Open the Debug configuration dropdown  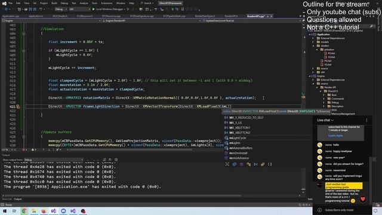(61, 10)
